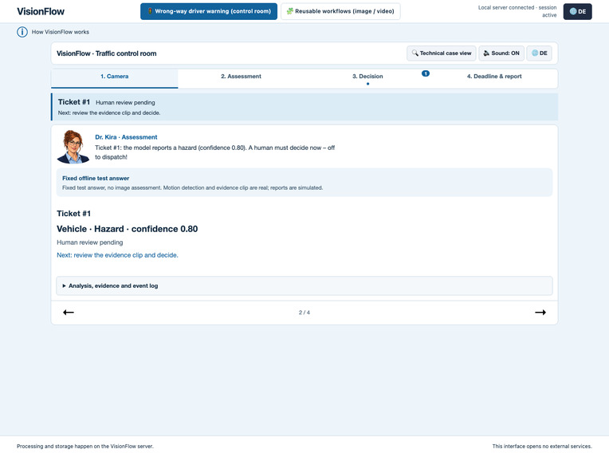Click the Fixed offline test answer heading

coord(96,179)
